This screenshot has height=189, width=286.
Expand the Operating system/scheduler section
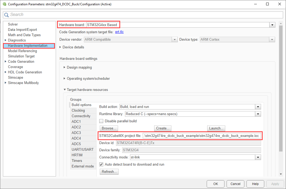pos(64,79)
